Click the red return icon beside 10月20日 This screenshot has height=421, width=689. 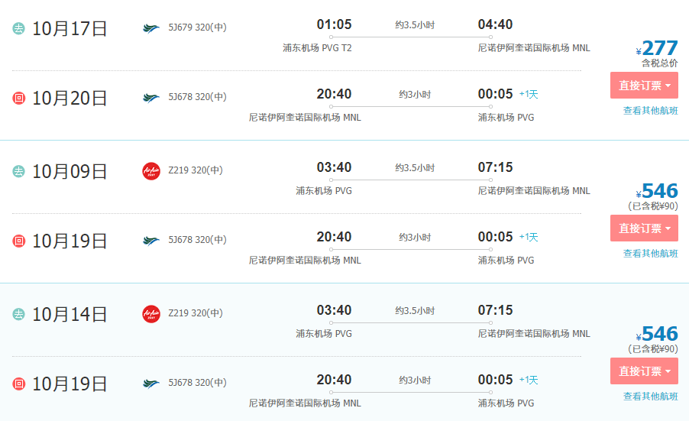tap(18, 98)
